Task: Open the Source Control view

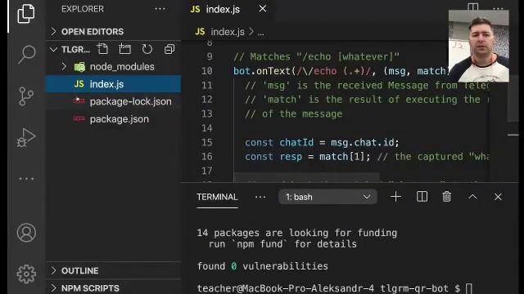Action: click(26, 96)
